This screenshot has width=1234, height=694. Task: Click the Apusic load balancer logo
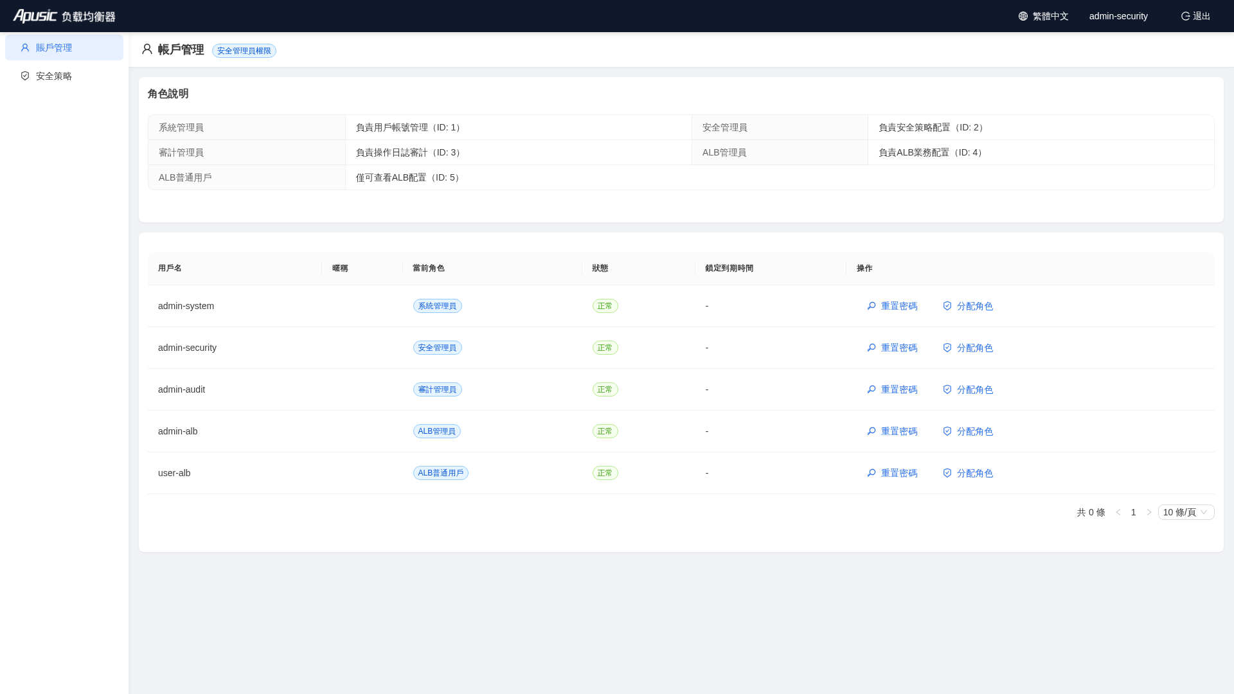click(x=64, y=16)
